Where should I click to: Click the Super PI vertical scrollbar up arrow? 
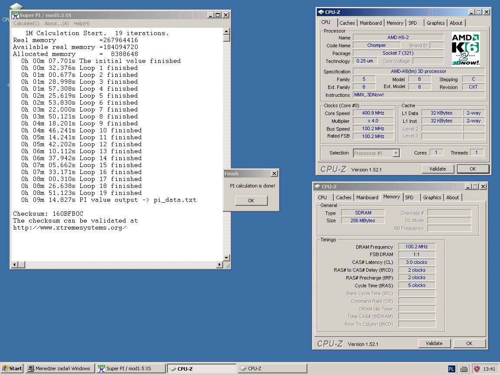pyautogui.click(x=227, y=31)
